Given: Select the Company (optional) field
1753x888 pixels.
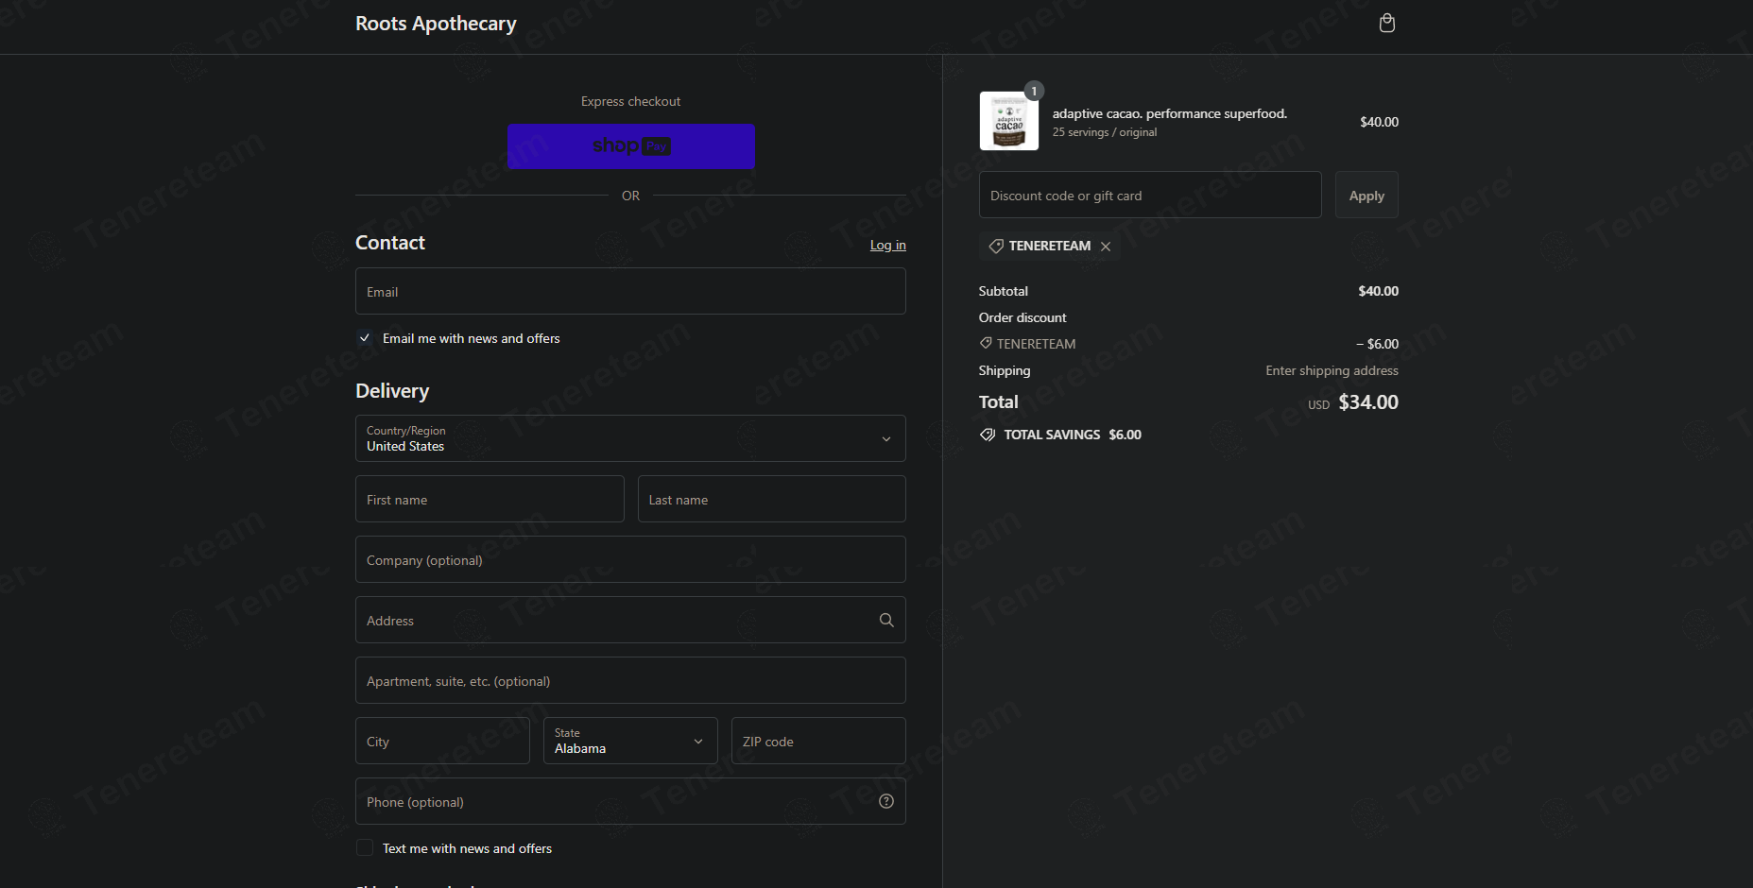Looking at the screenshot, I should [630, 559].
